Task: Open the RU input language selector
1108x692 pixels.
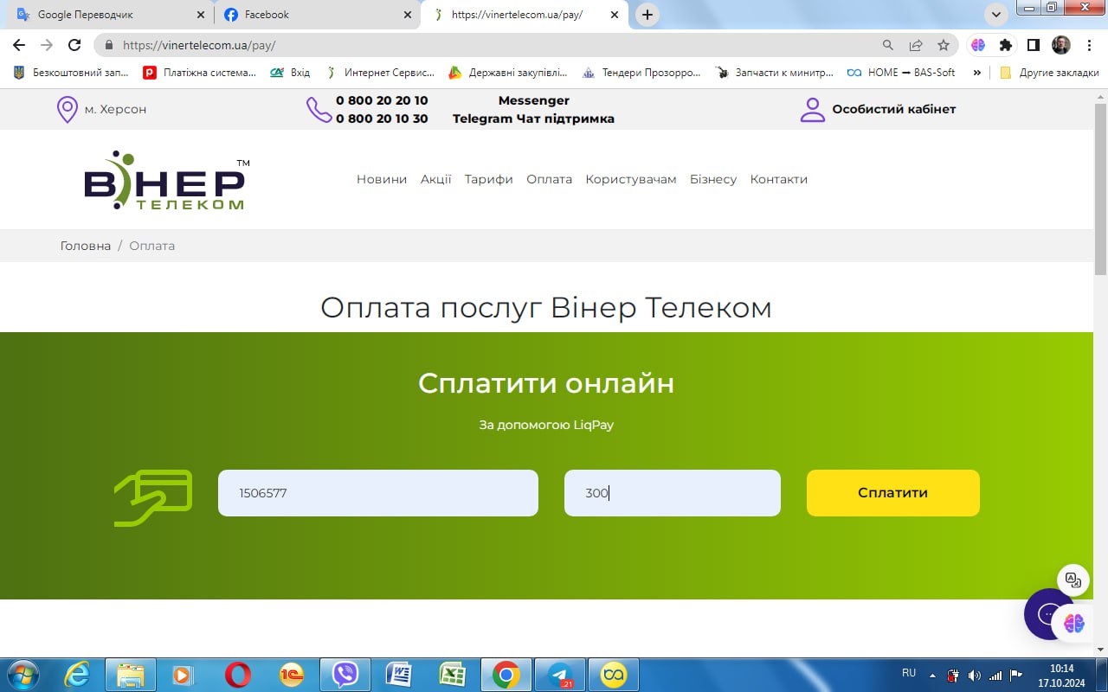Action: point(909,673)
